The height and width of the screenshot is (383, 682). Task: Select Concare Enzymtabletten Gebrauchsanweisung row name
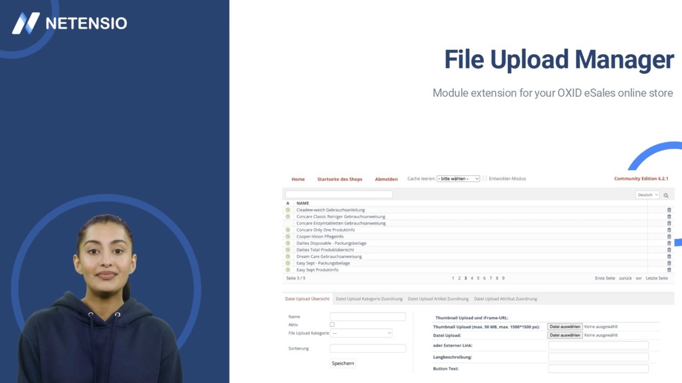[341, 223]
